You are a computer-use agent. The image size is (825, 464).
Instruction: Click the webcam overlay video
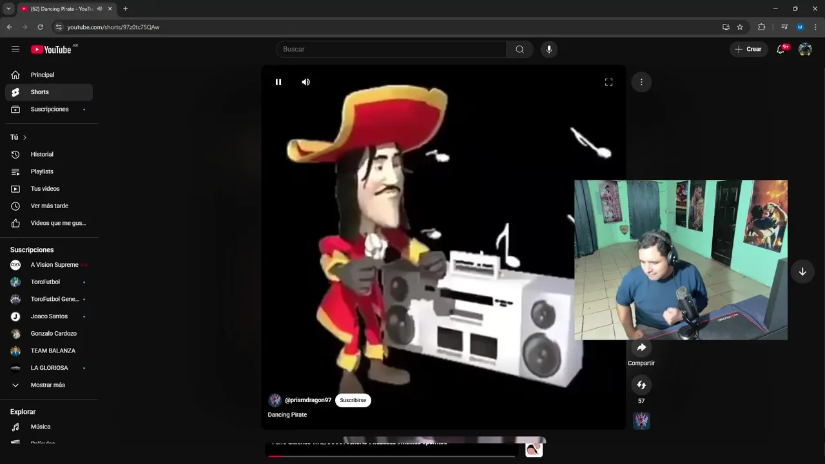point(681,260)
